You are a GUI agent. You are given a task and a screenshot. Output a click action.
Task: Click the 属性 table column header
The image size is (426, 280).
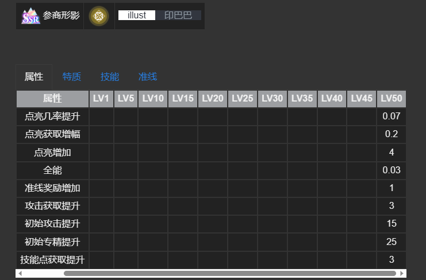[52, 99]
